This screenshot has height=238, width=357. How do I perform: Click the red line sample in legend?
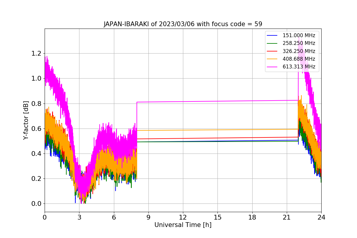click(272, 51)
